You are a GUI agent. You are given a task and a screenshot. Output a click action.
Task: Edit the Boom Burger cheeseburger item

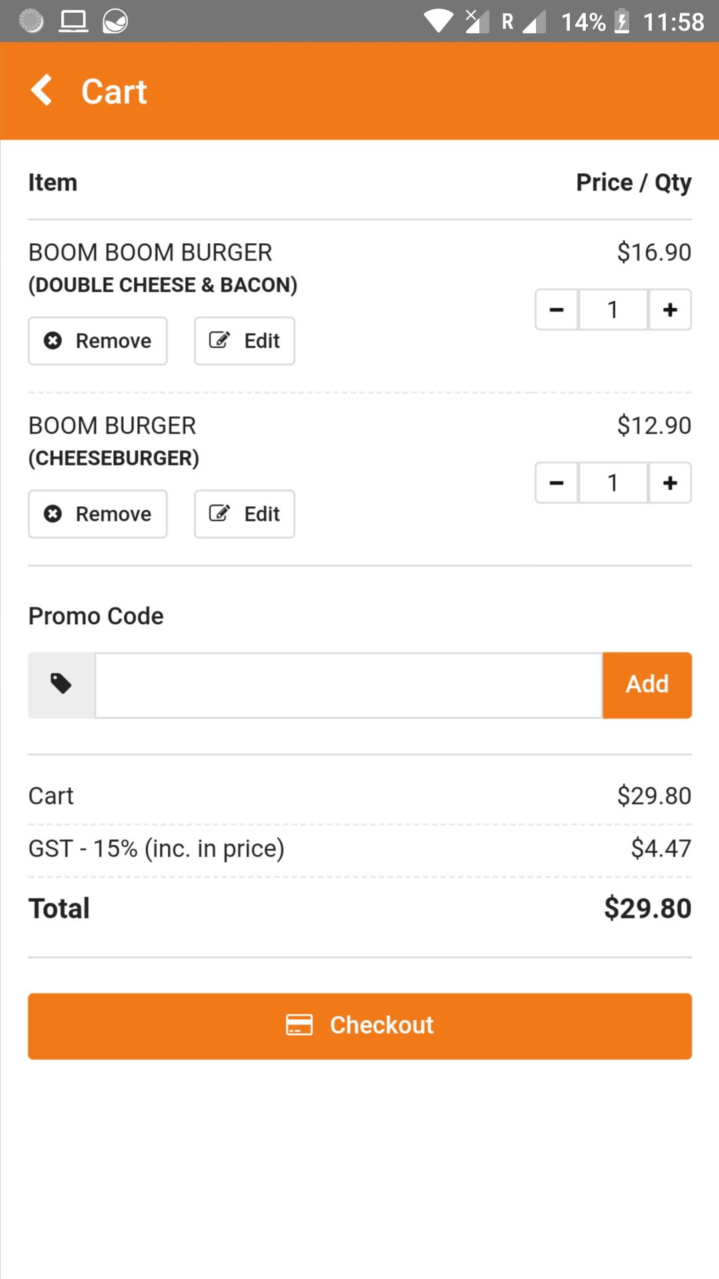244,514
